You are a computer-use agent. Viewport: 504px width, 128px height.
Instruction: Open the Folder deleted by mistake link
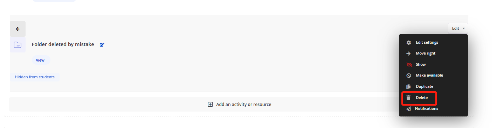tap(63, 44)
